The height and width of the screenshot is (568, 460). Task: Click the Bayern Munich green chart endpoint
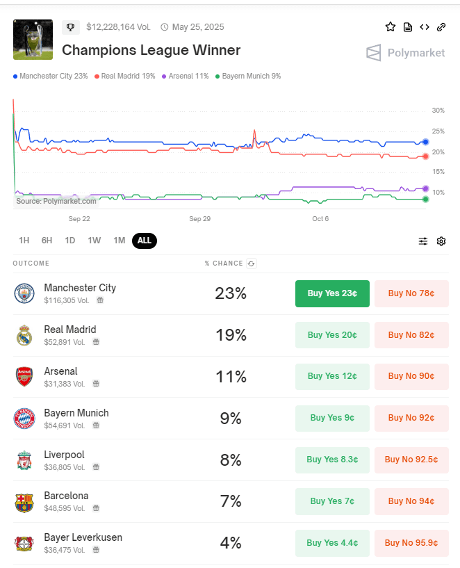tap(425, 200)
